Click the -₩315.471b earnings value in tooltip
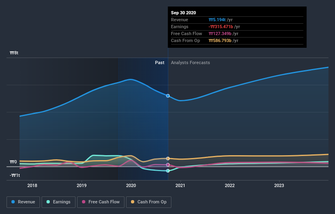The image size is (335, 214). point(221,27)
